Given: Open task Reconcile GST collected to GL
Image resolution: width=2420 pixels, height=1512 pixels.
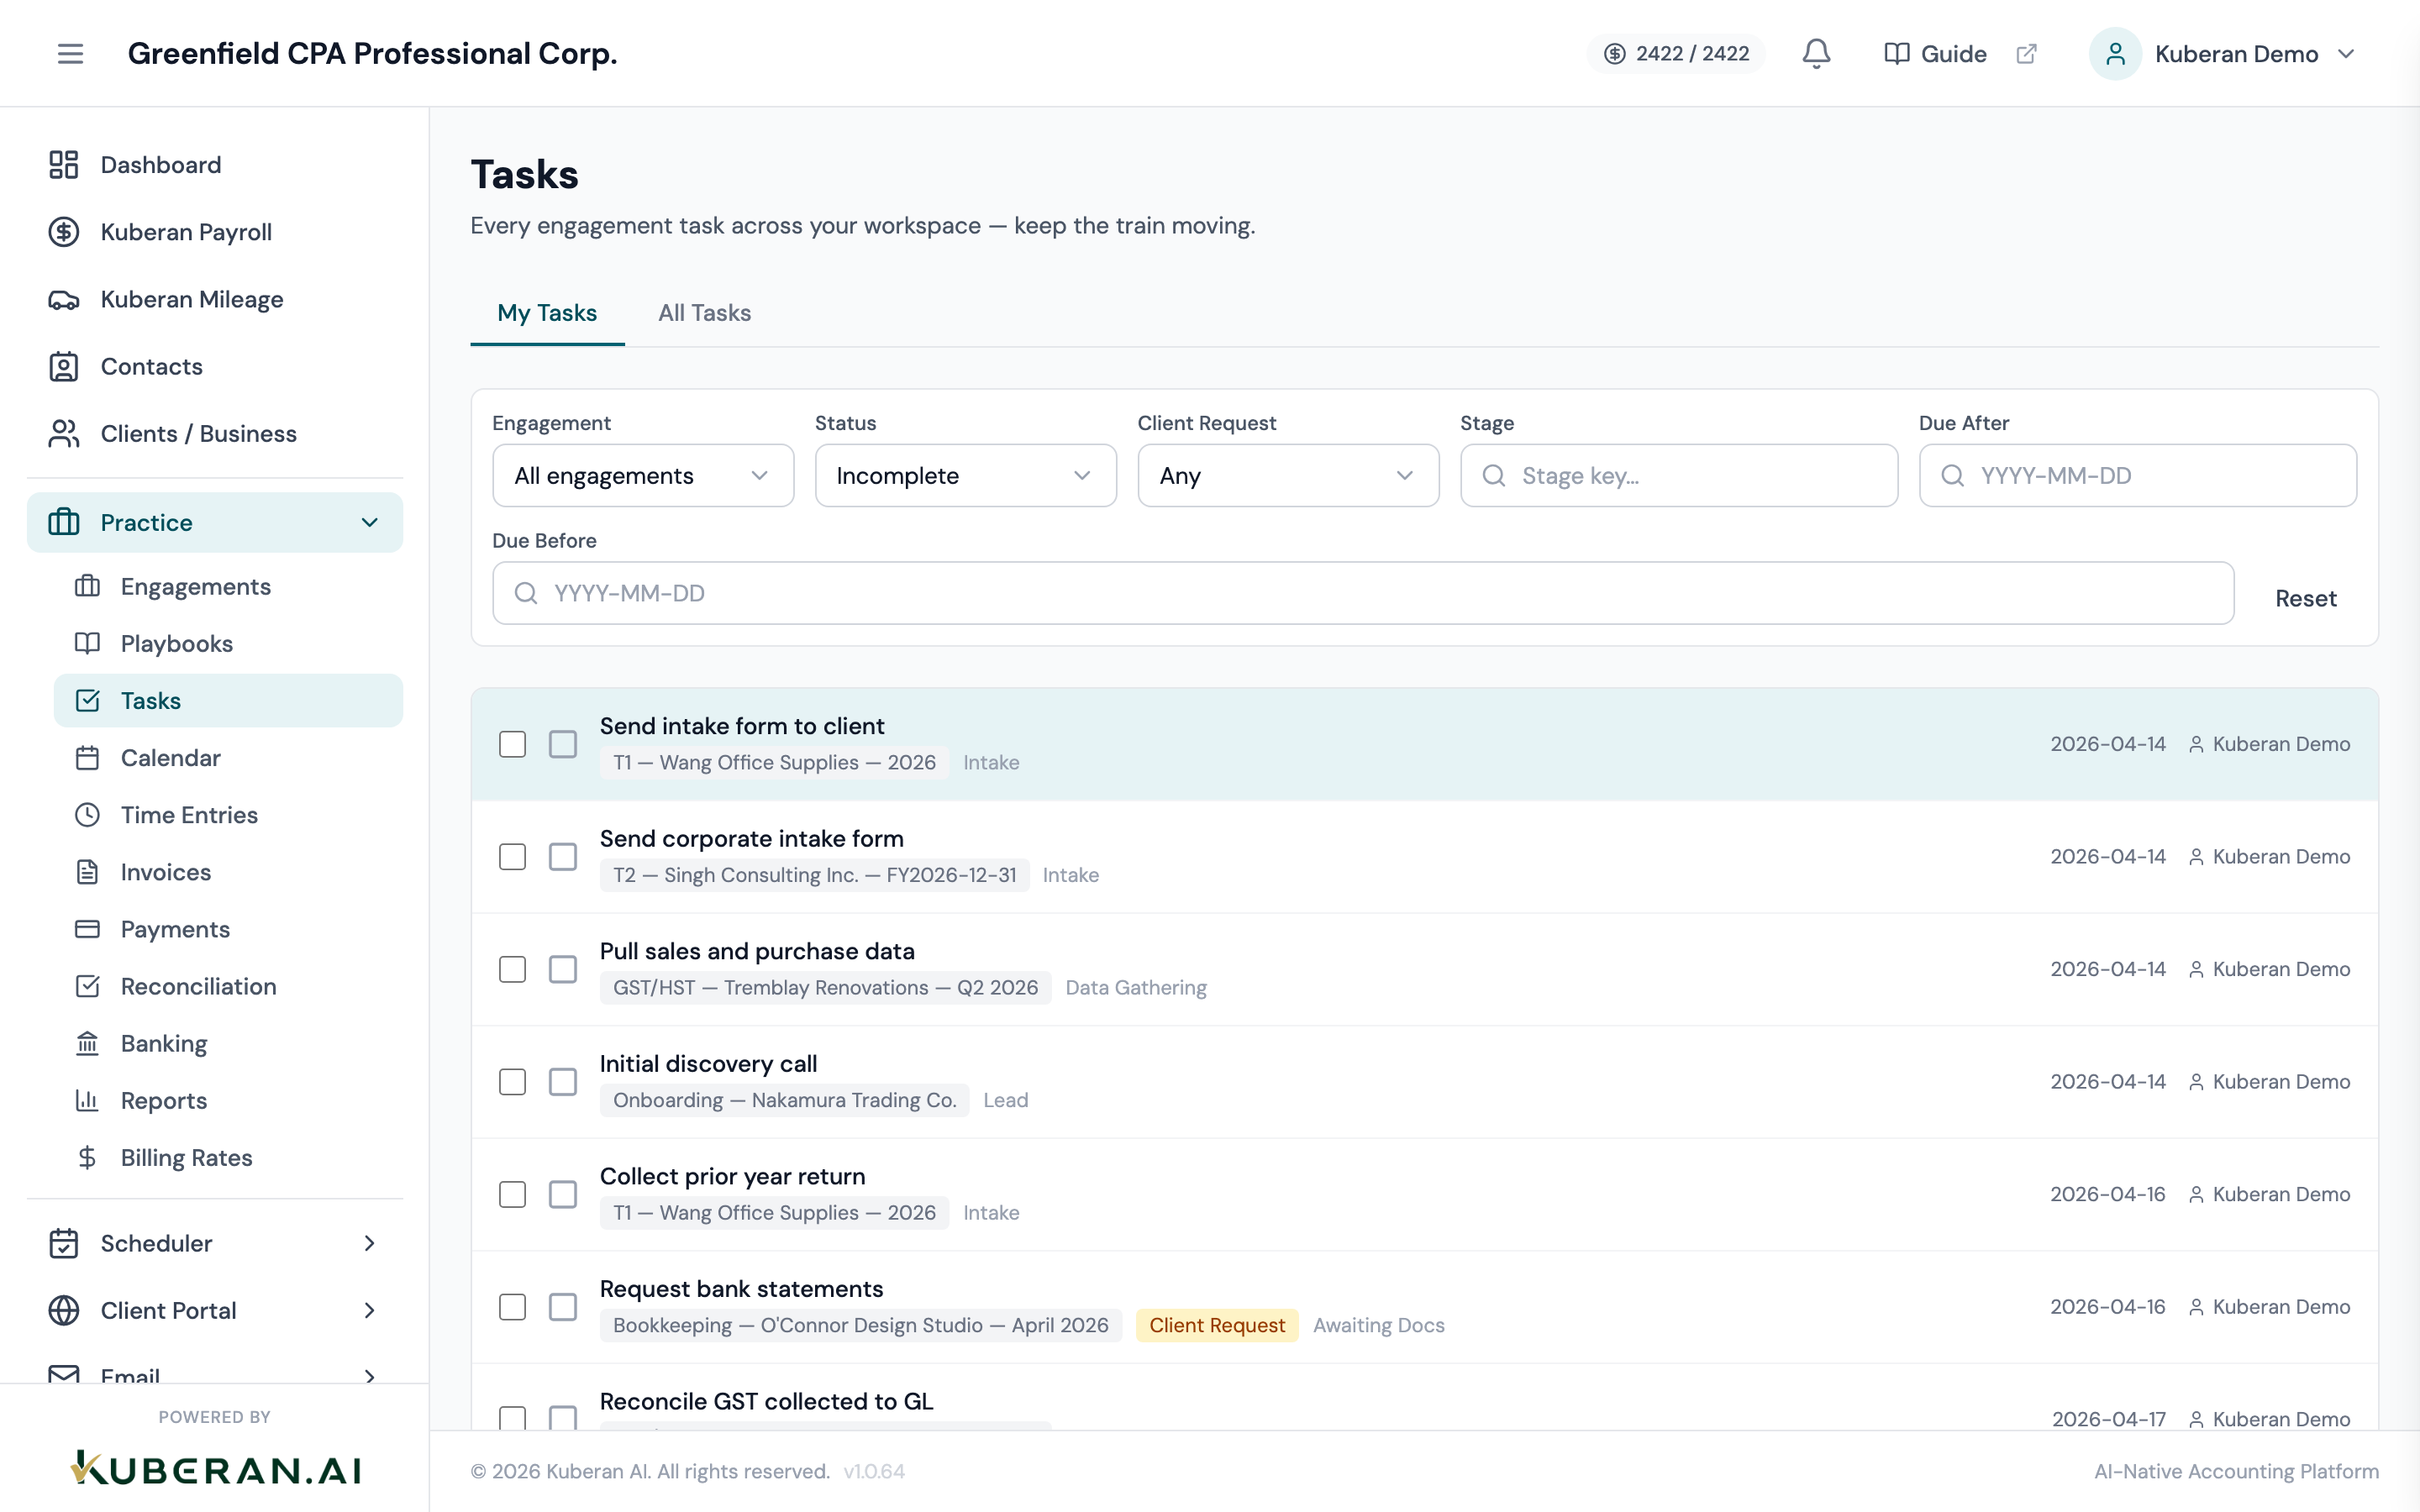Looking at the screenshot, I should (766, 1401).
